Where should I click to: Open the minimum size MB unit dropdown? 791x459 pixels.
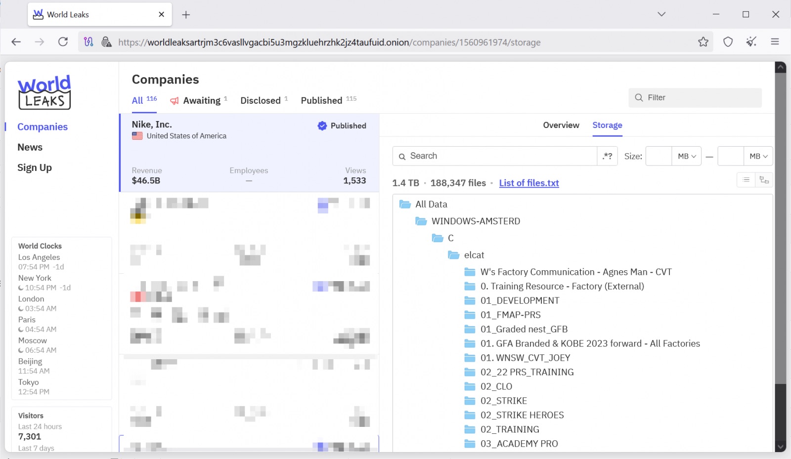point(686,156)
